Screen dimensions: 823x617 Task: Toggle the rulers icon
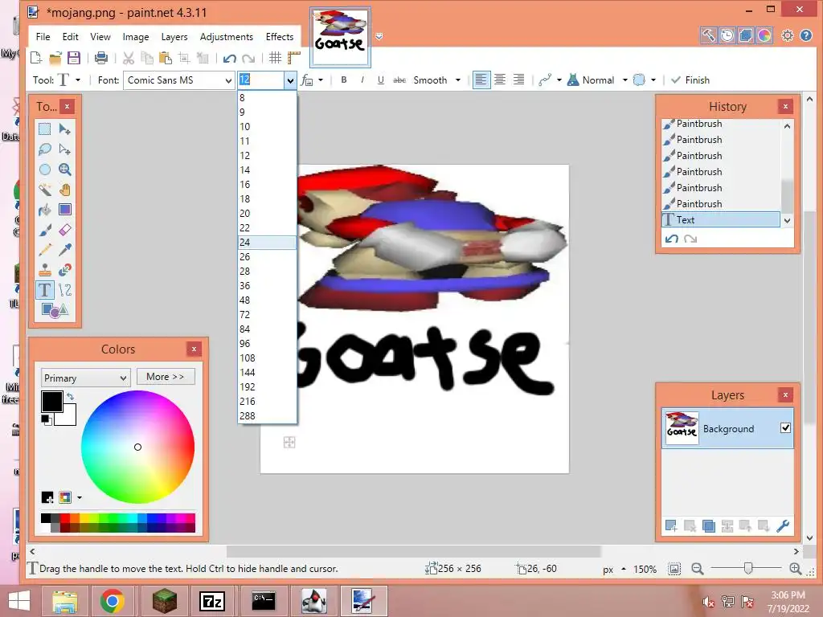tap(294, 58)
